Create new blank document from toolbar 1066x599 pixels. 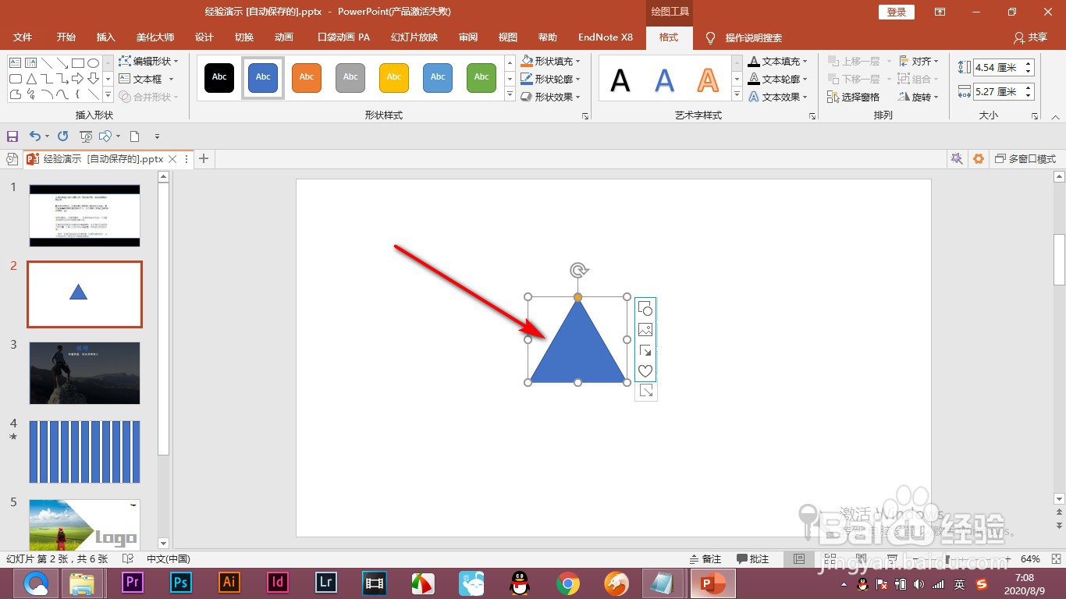[x=134, y=136]
